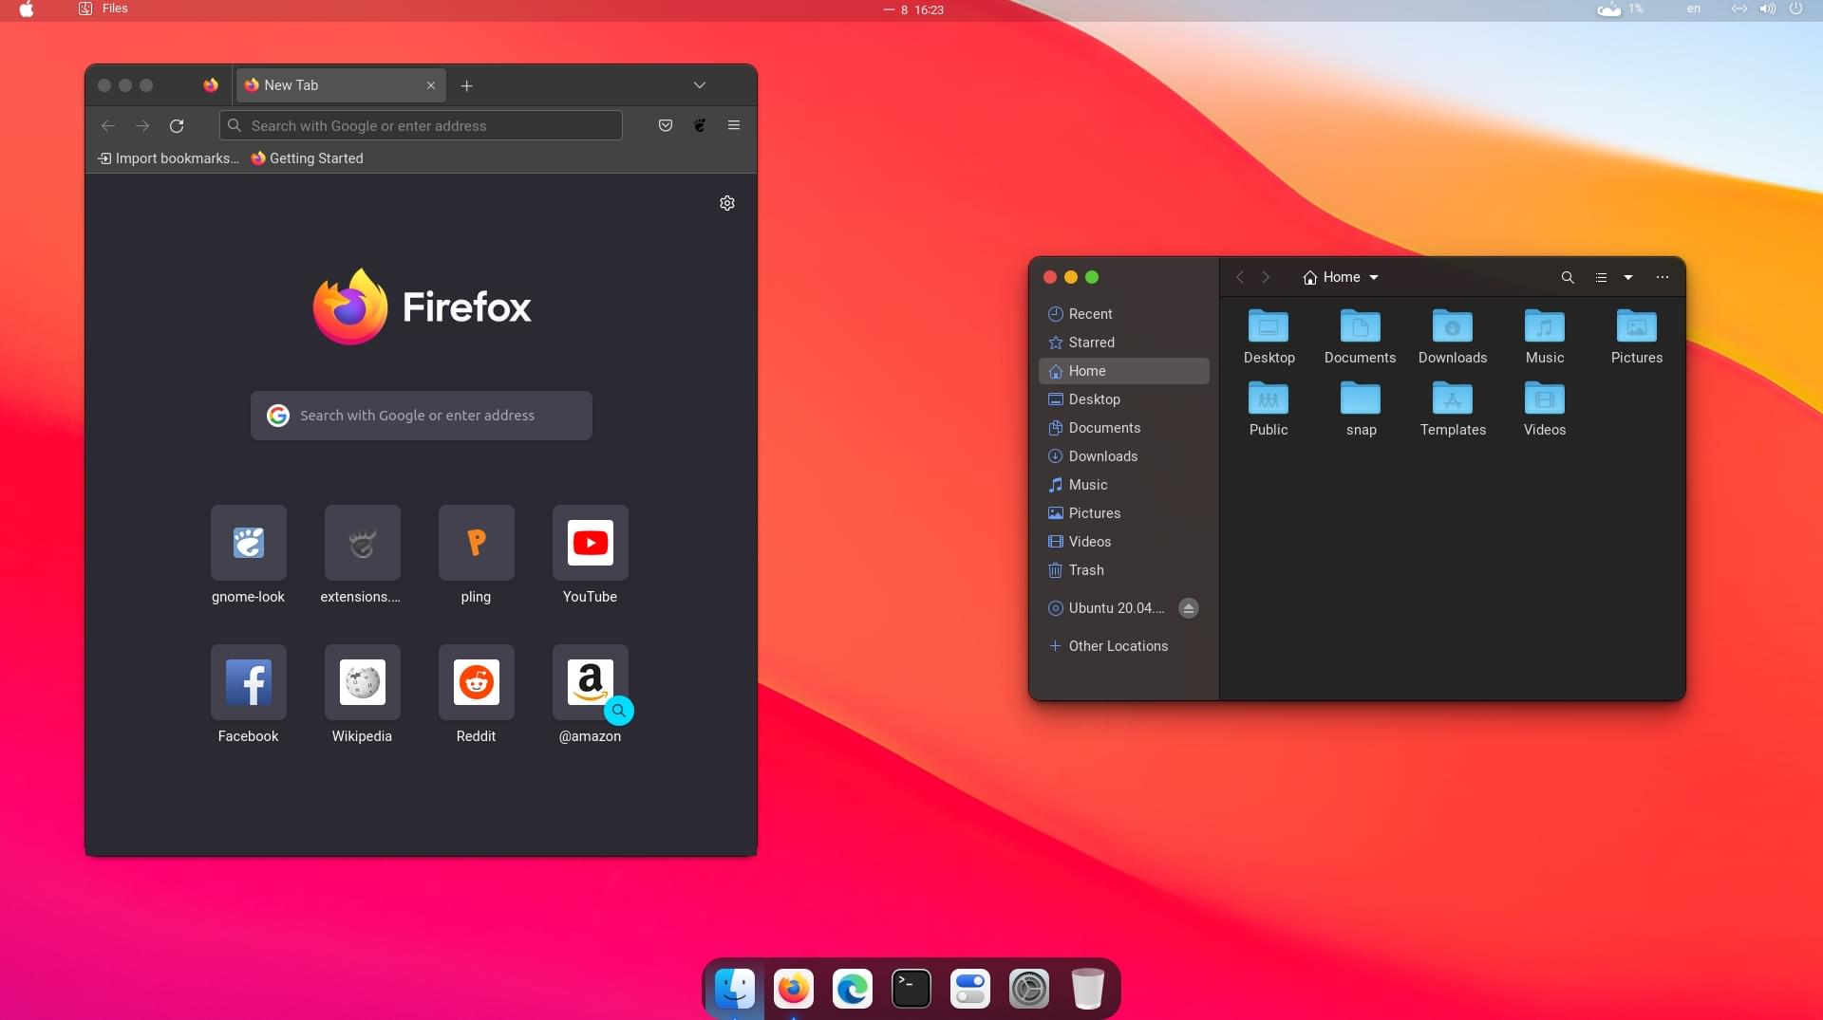Open the volume indicator in top bar
Viewport: 1823px width, 1020px height.
1767,9
